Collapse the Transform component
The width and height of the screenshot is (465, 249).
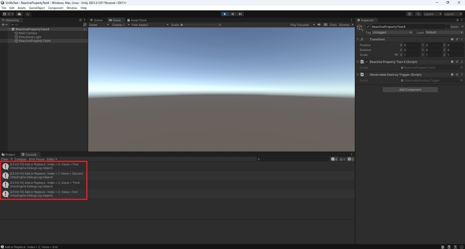tap(358, 39)
